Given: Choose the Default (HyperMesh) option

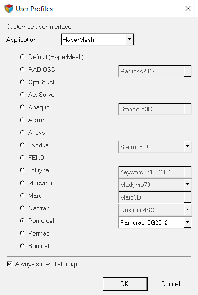Looking at the screenshot, I should pyautogui.click(x=22, y=57).
